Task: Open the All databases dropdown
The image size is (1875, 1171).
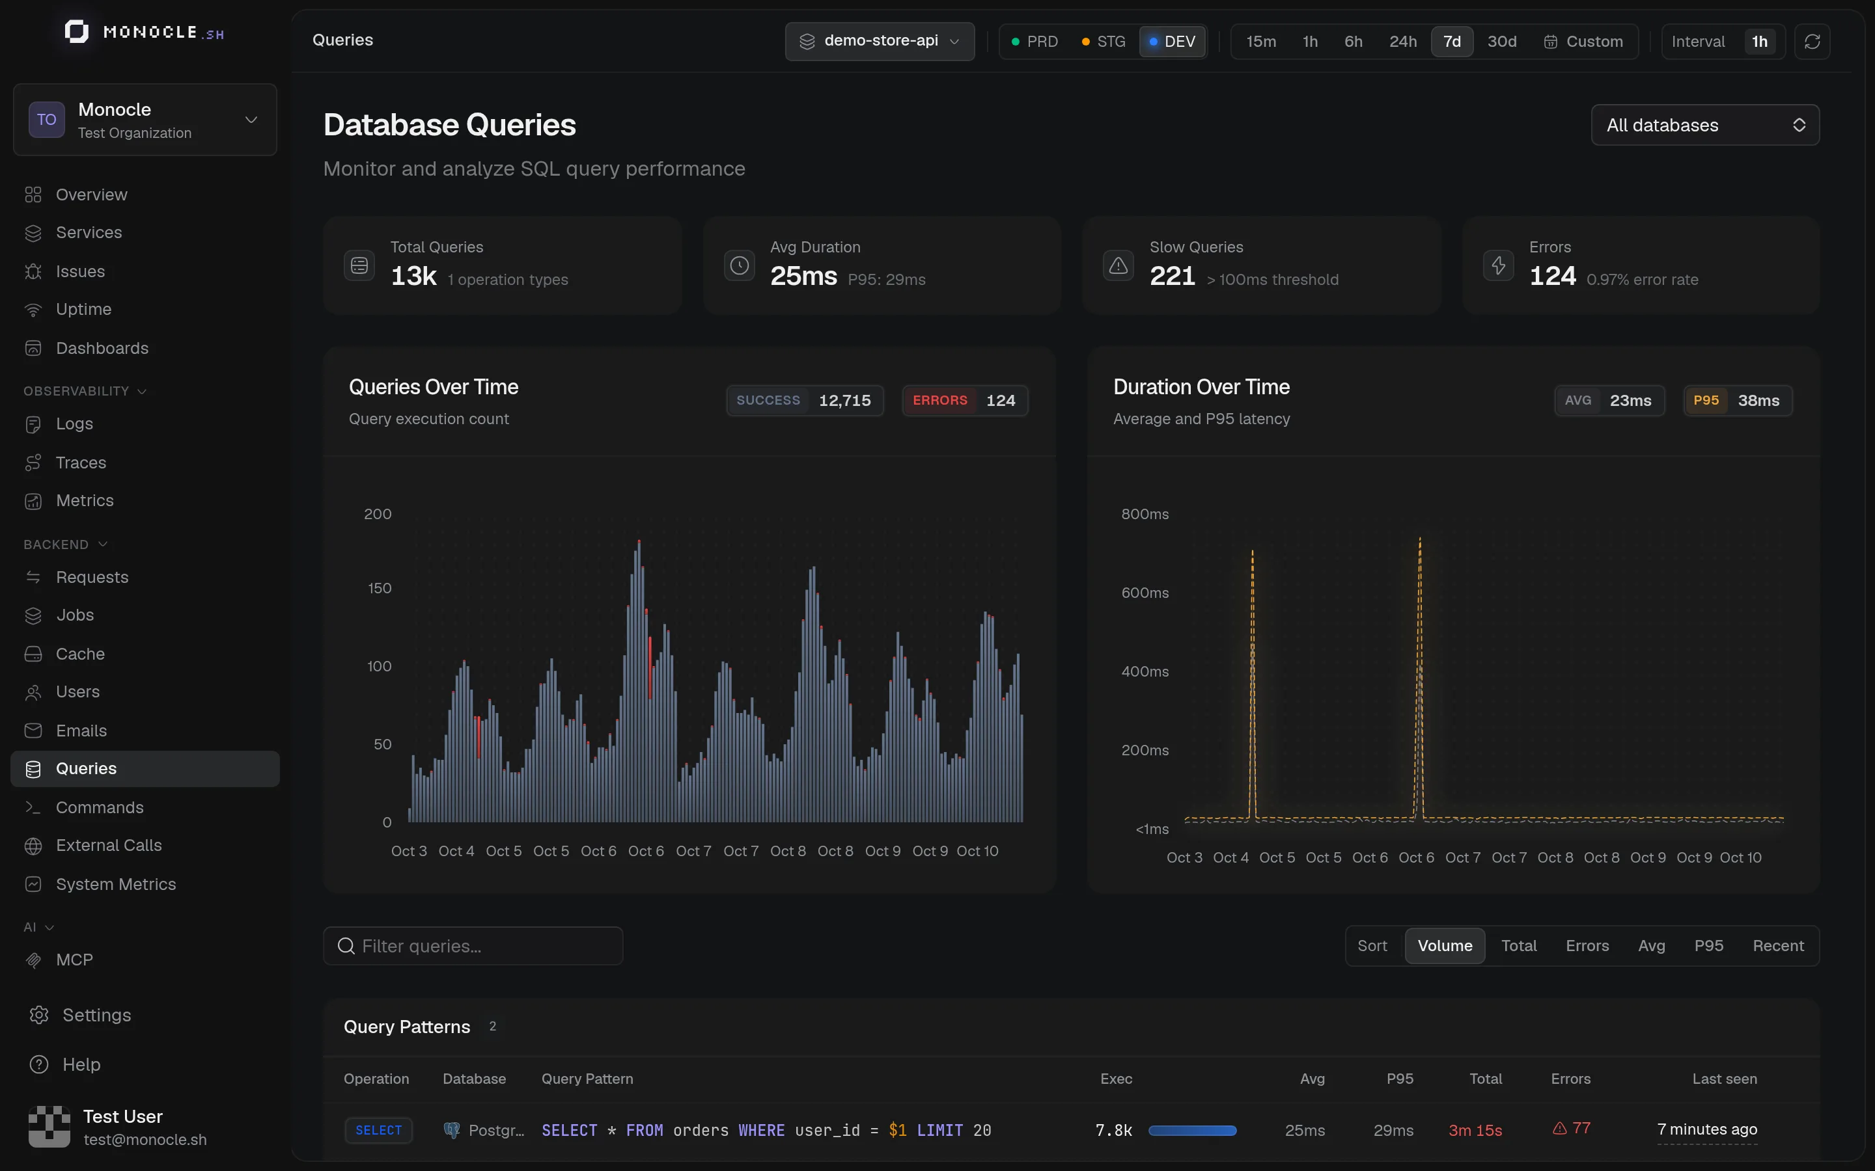Action: pyautogui.click(x=1704, y=125)
